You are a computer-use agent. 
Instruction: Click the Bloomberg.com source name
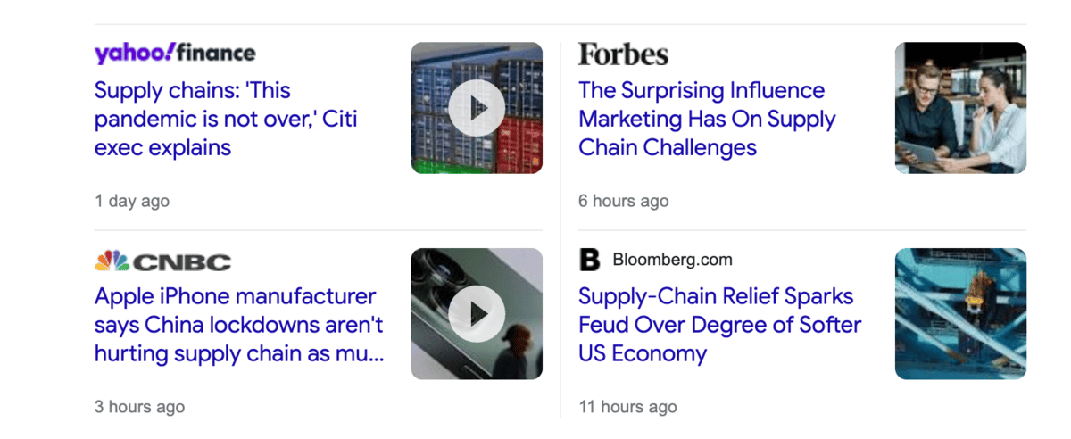[x=672, y=260]
